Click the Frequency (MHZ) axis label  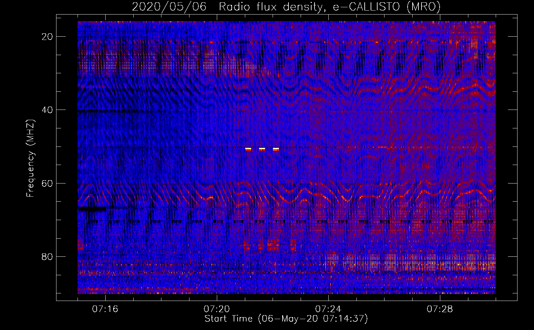[30, 158]
